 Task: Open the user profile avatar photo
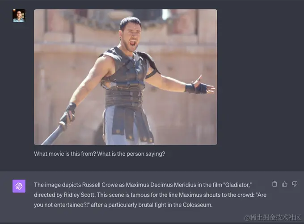point(19,16)
